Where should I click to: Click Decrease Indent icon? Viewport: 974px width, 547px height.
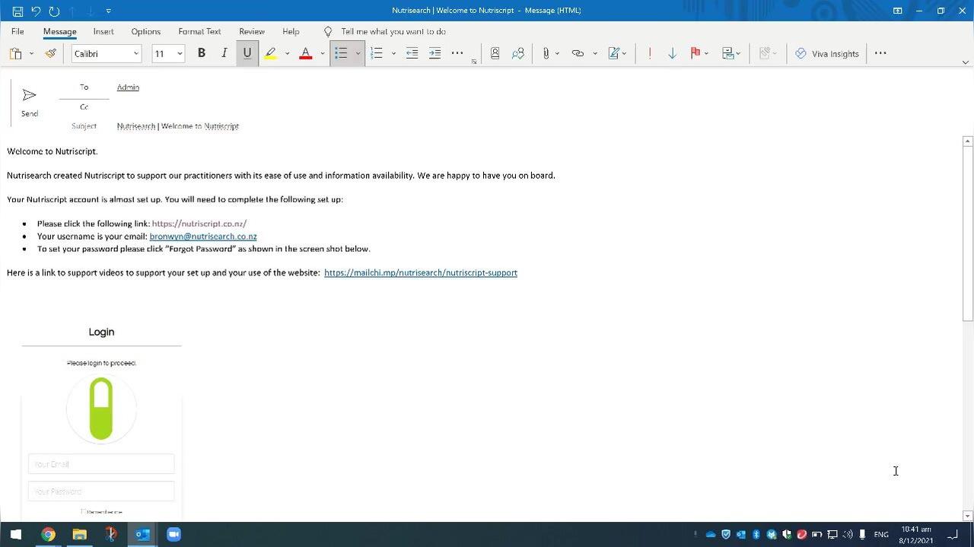[x=412, y=53]
